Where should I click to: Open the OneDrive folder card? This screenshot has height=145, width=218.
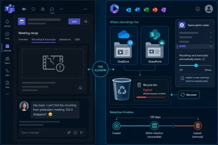click(x=124, y=46)
